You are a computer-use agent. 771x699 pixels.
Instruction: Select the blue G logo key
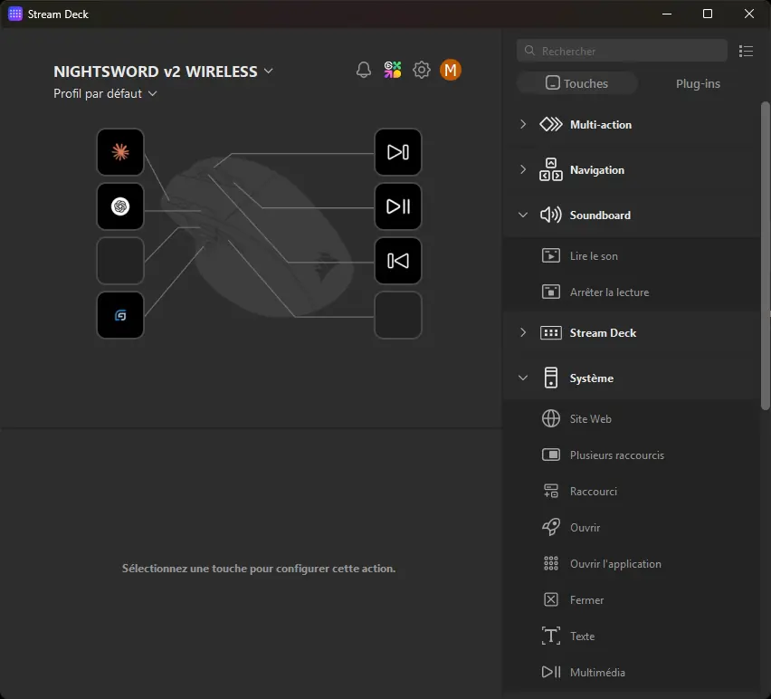(120, 315)
